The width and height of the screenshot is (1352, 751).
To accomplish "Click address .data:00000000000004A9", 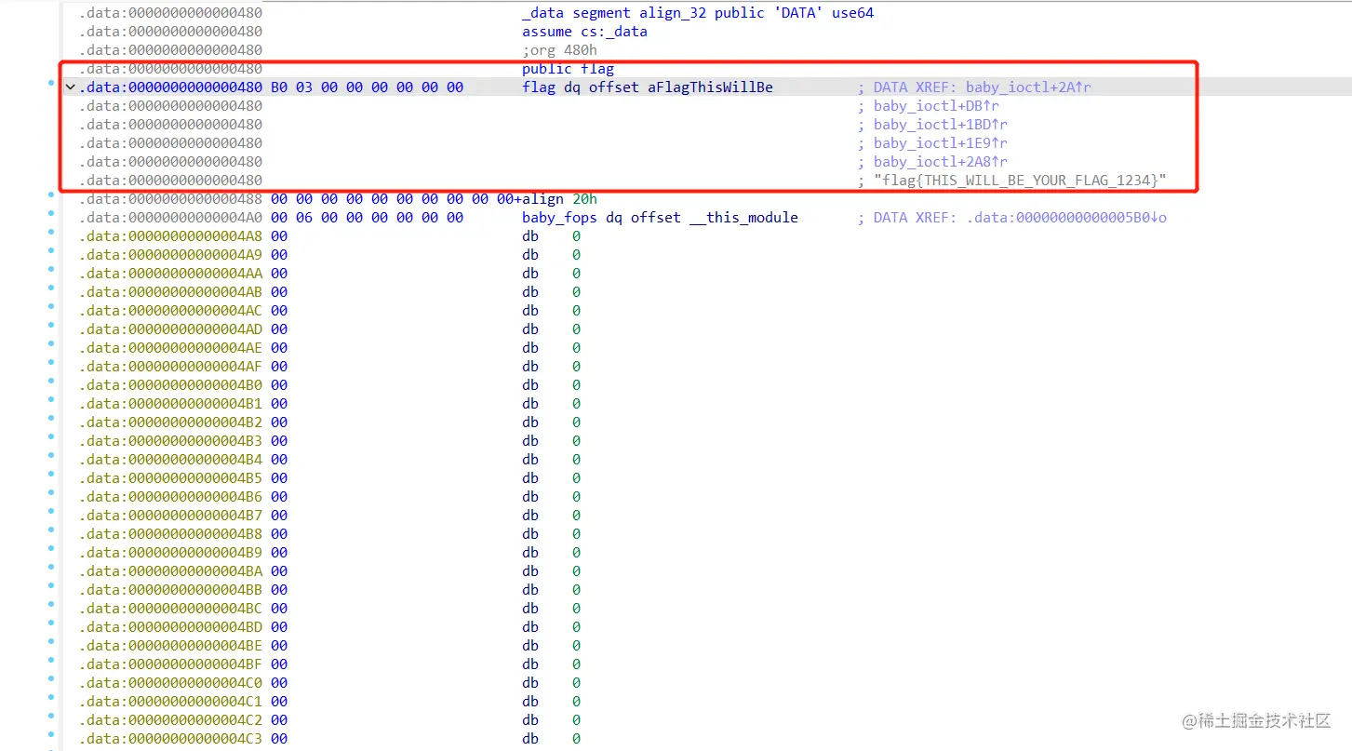I will click(x=170, y=255).
